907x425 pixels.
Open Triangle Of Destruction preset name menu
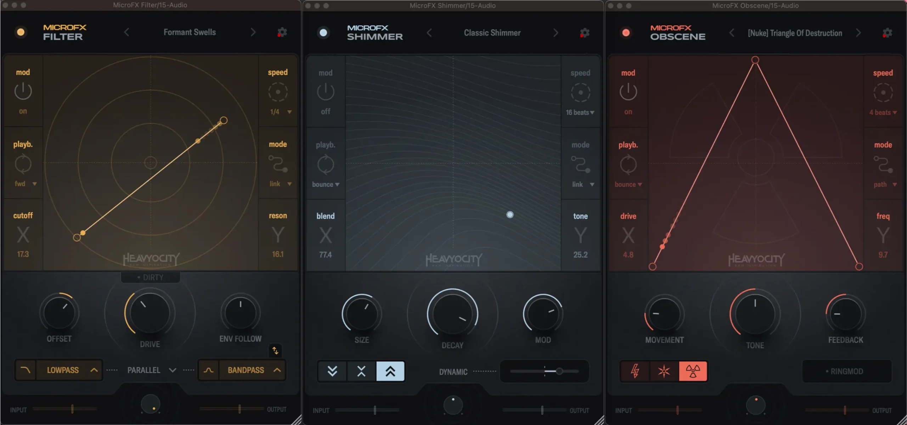[x=795, y=33]
